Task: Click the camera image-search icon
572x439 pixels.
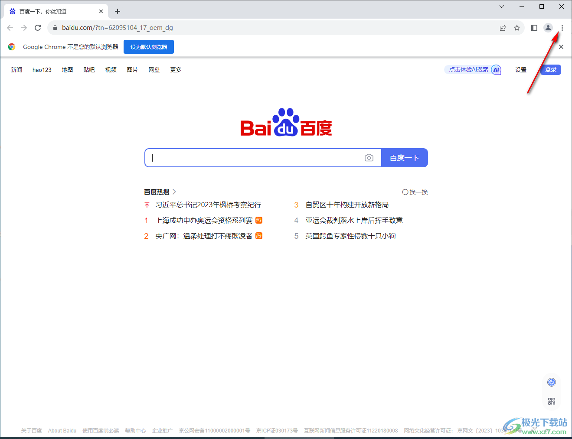Action: point(369,158)
